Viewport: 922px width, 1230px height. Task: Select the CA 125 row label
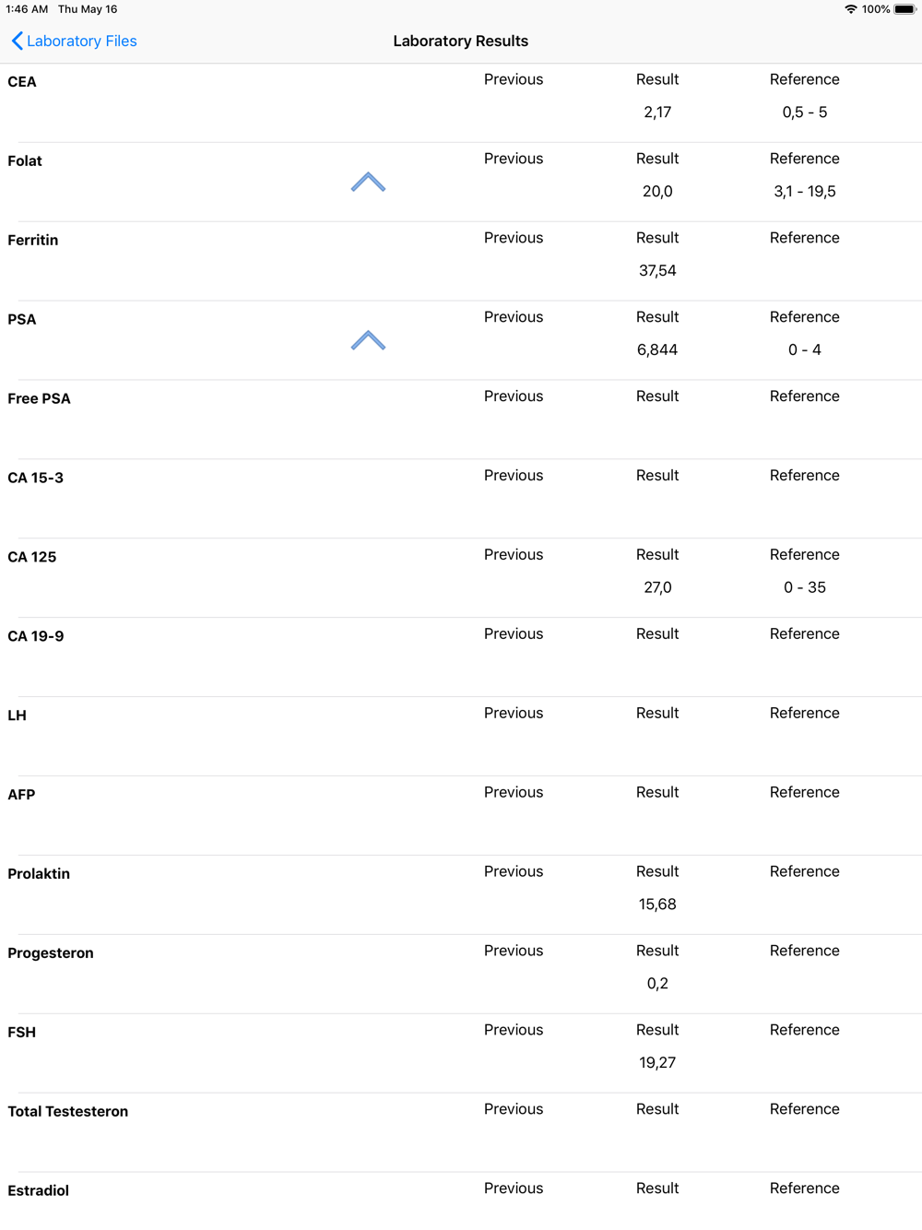32,557
